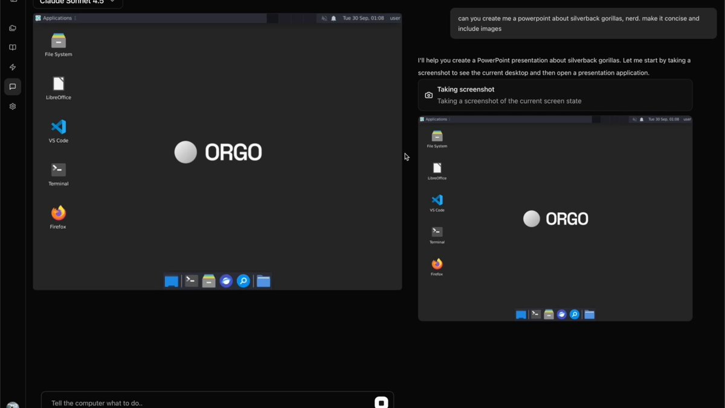The width and height of the screenshot is (725, 408).
Task: Click the user label in desktop panel
Action: [x=395, y=18]
